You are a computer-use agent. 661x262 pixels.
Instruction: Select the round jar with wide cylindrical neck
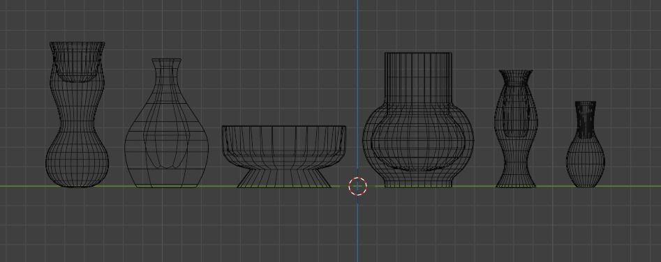(x=418, y=120)
